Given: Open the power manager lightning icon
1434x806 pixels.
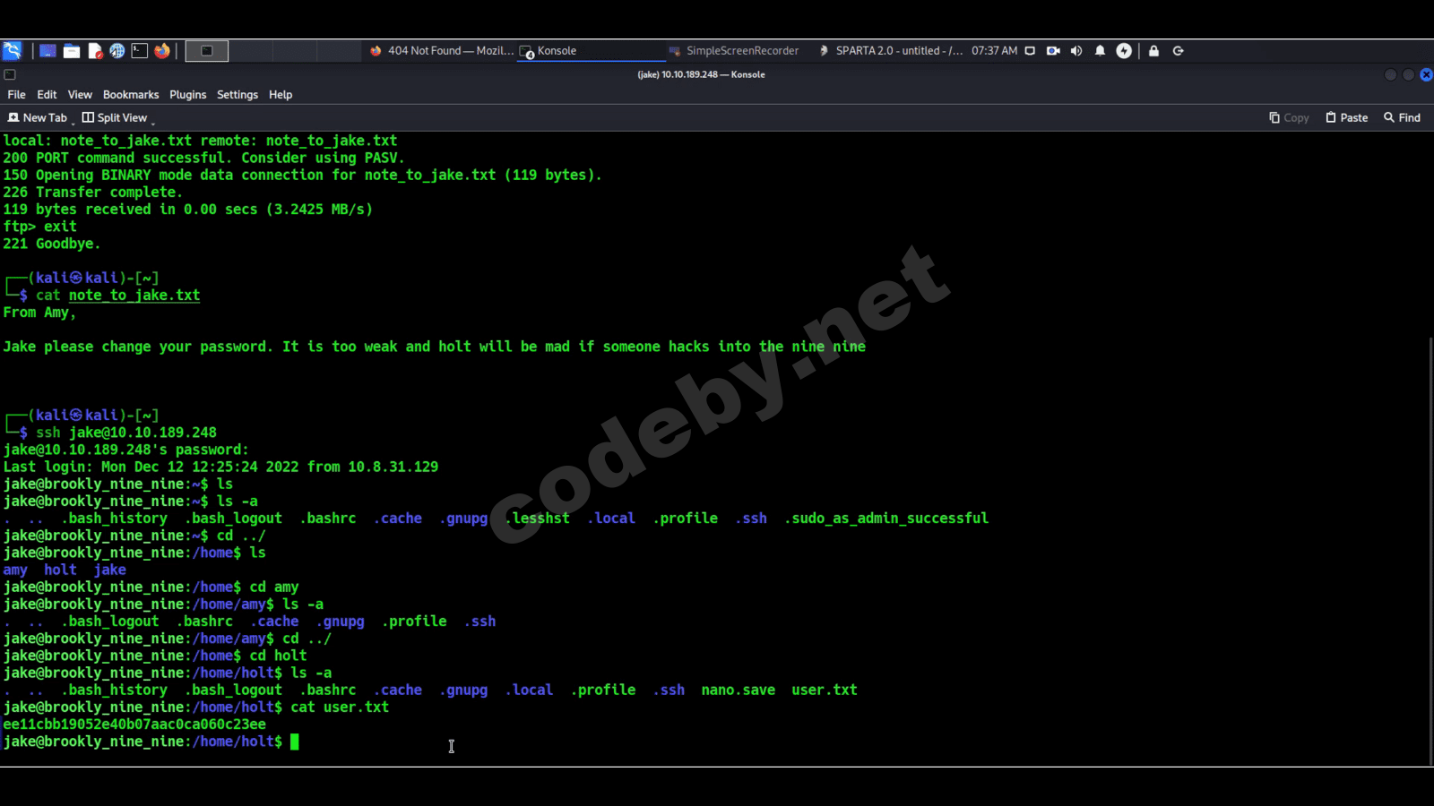Looking at the screenshot, I should tap(1124, 51).
